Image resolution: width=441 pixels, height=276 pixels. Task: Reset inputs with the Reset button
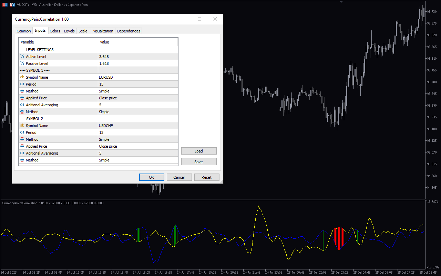(207, 177)
